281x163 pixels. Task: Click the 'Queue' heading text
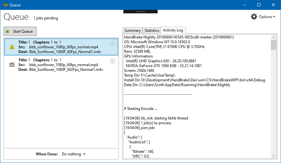pyautogui.click(x=16, y=17)
